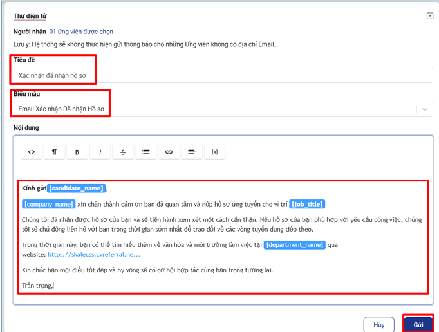Screen dimensions: 439x332
Task: Toggle bold formatting in editor toolbar
Action: 77,152
